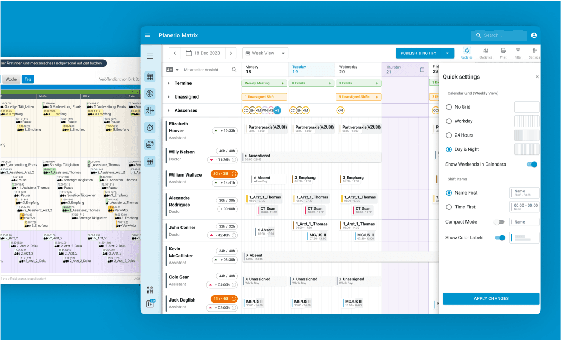Open the 18 Dec 2023 date picker
The image size is (561, 340).
[203, 53]
